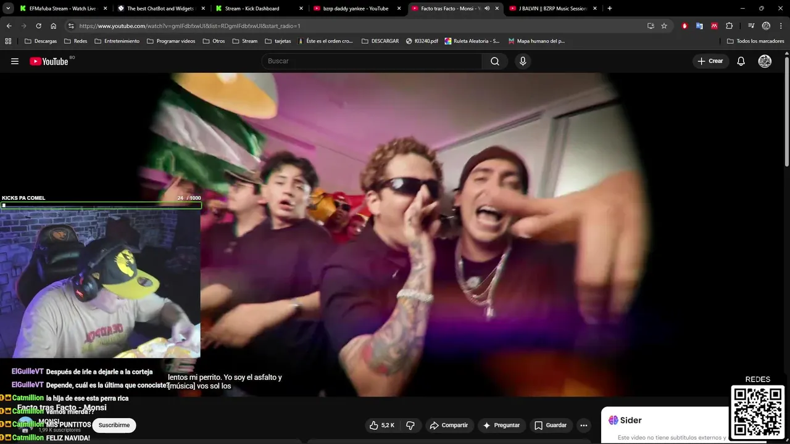790x444 pixels.
Task: Click the REDES QR code
Action: coord(757,412)
